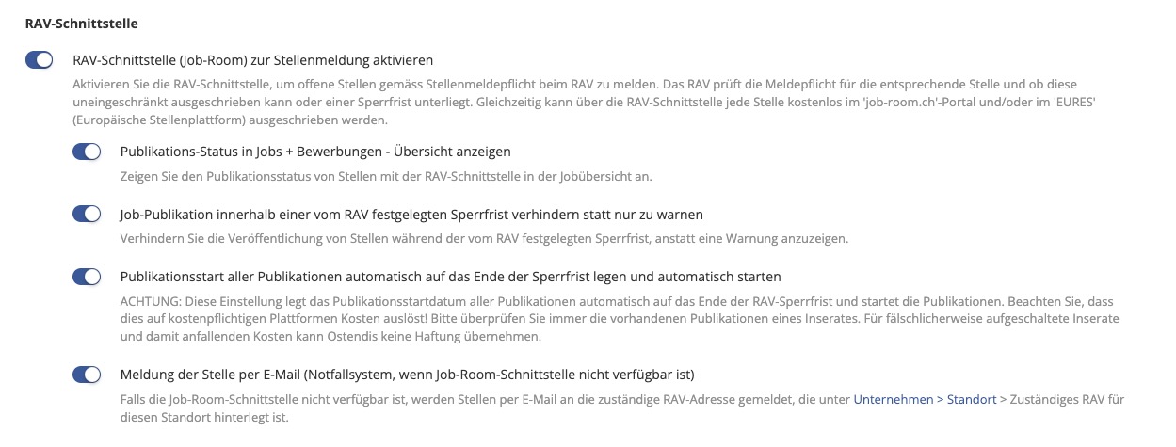Click label 'RAV-Schnittstelle (Job-Room) zur Stellenmeldung aktivieren'
The image size is (1176, 447).
point(252,60)
